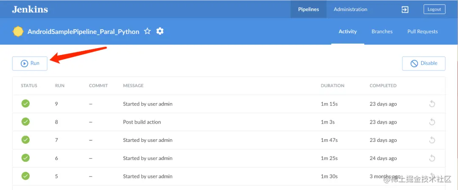Click 'Started by user admin' in run 5
Viewport: 458px width, 190px height.
[148, 176]
